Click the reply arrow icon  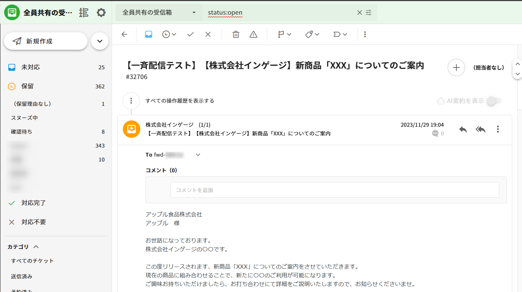click(x=463, y=129)
